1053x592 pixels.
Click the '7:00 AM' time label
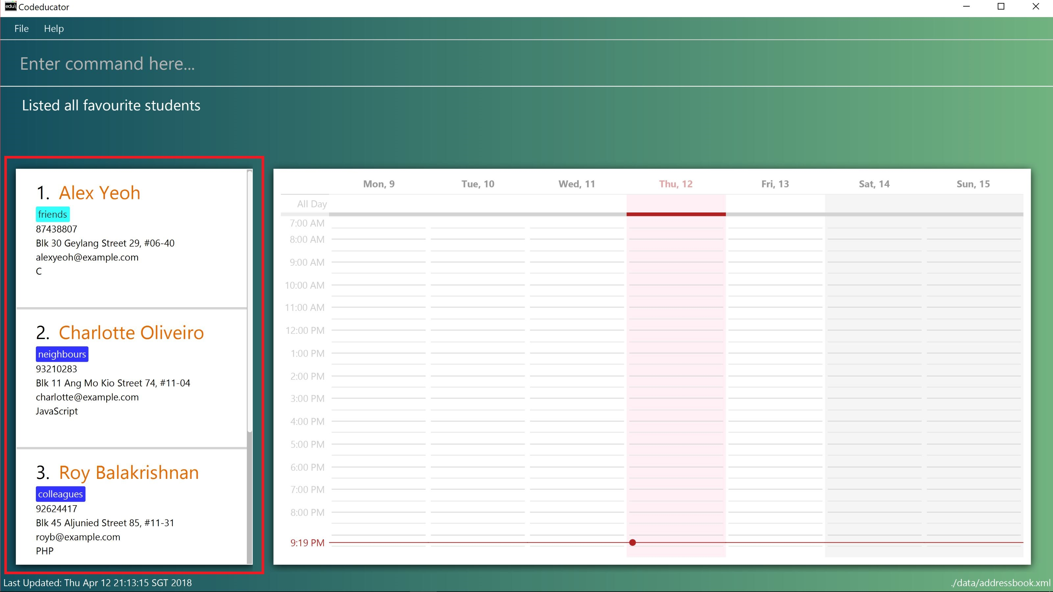click(x=307, y=224)
